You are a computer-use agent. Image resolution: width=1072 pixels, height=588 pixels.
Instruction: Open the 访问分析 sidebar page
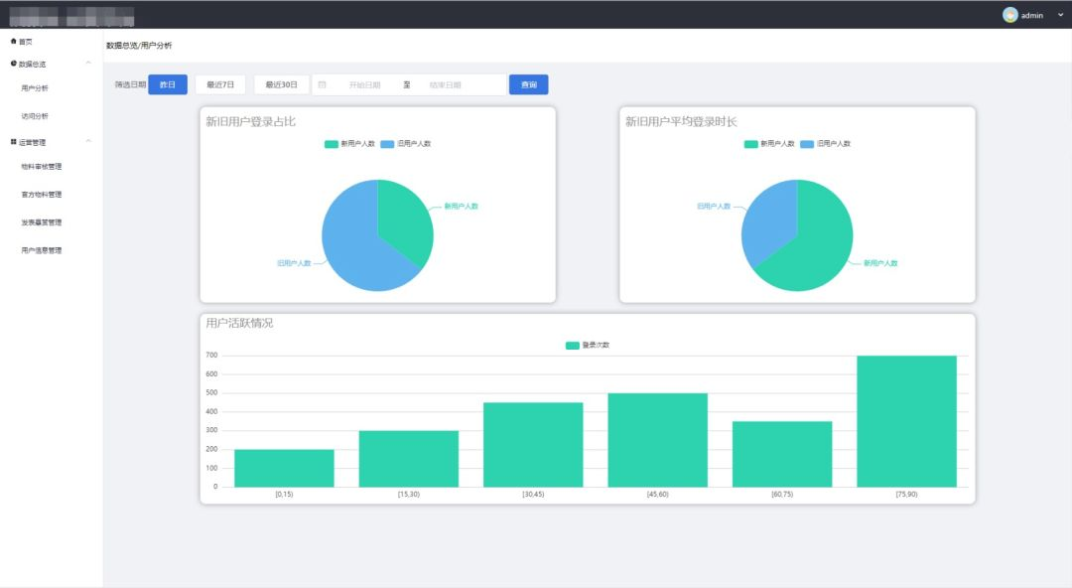(35, 116)
